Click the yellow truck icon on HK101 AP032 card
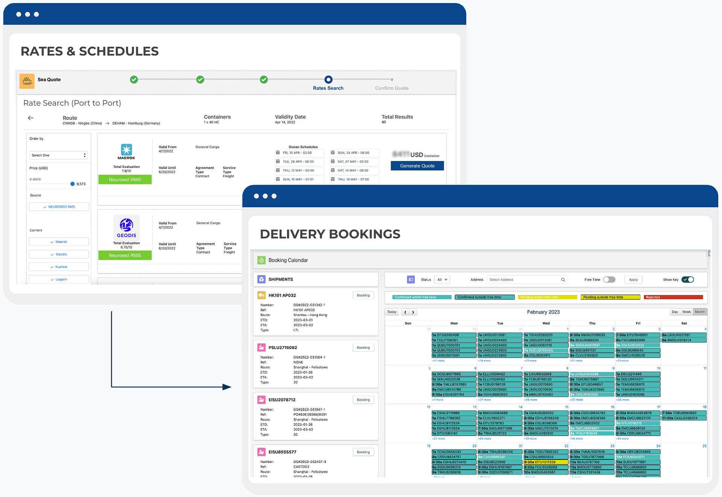 coord(262,295)
